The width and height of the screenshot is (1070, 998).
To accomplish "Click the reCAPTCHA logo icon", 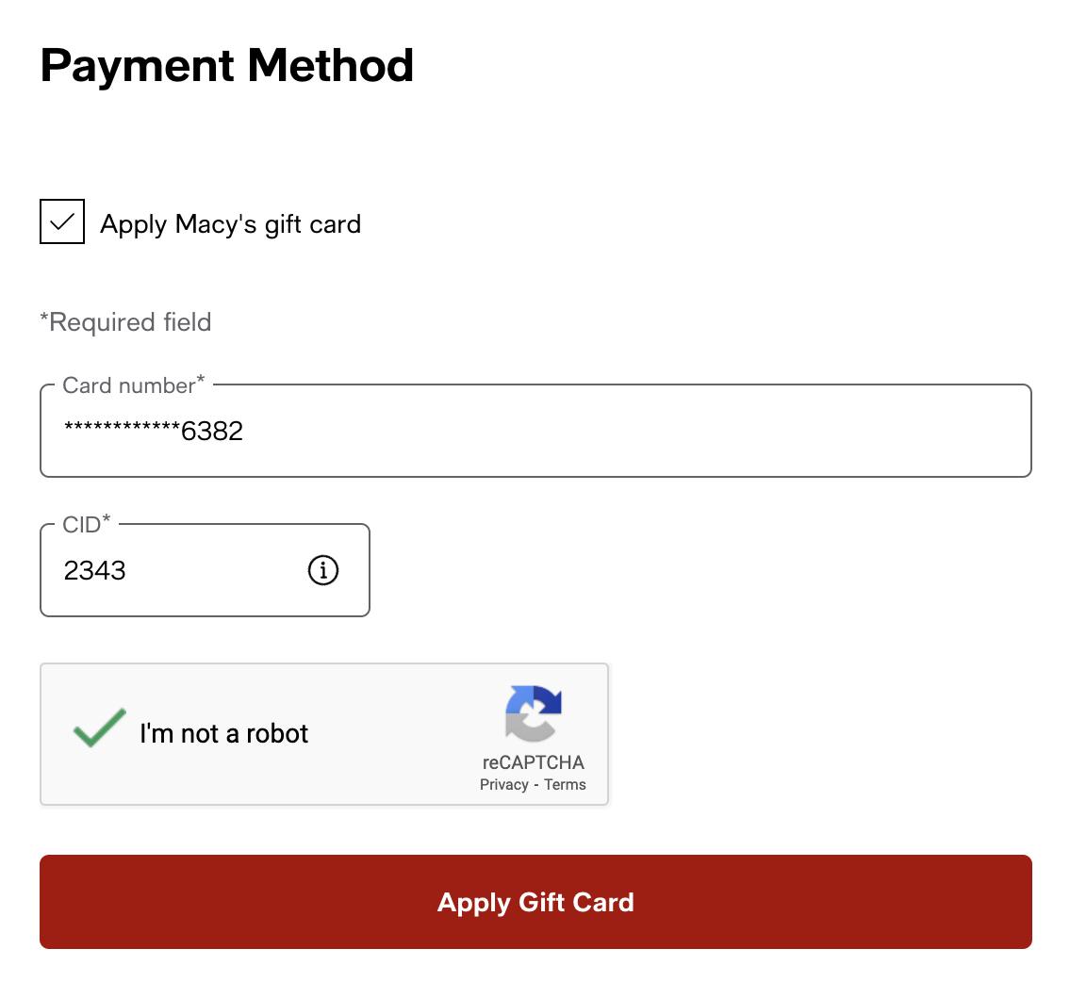I will [534, 713].
